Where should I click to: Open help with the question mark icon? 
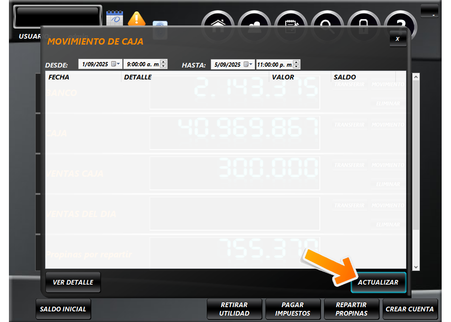tap(400, 21)
